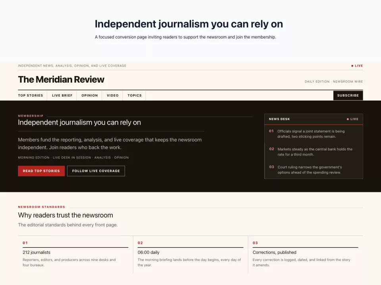Click the News Desk panel header
The height and width of the screenshot is (285, 381).
pyautogui.click(x=314, y=119)
